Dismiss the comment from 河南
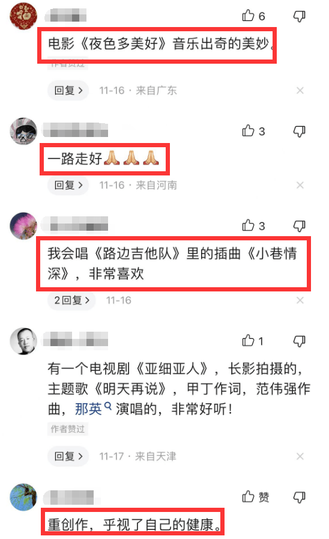 [300, 185]
